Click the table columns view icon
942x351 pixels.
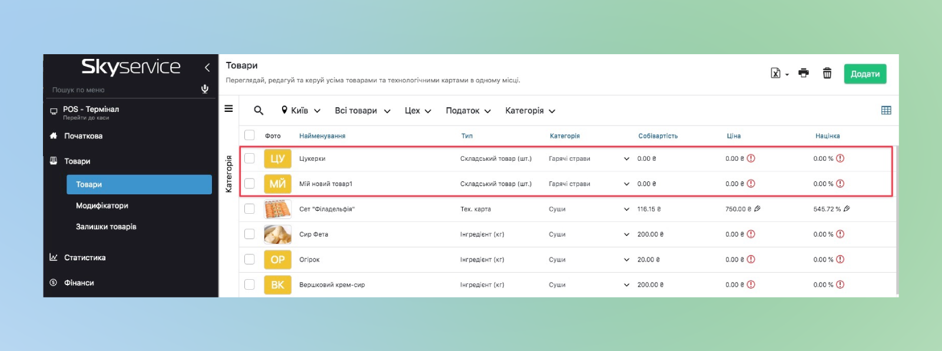coord(886,110)
